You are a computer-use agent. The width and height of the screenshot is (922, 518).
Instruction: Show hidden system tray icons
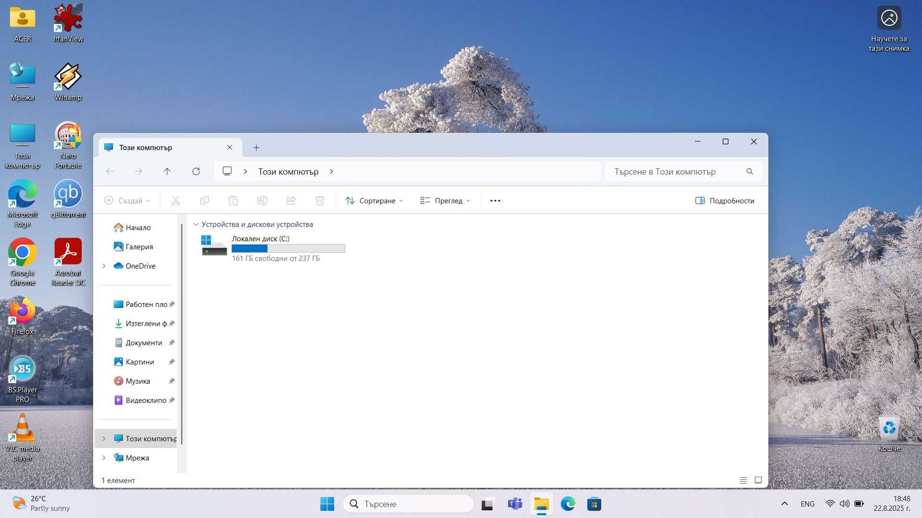(x=784, y=504)
